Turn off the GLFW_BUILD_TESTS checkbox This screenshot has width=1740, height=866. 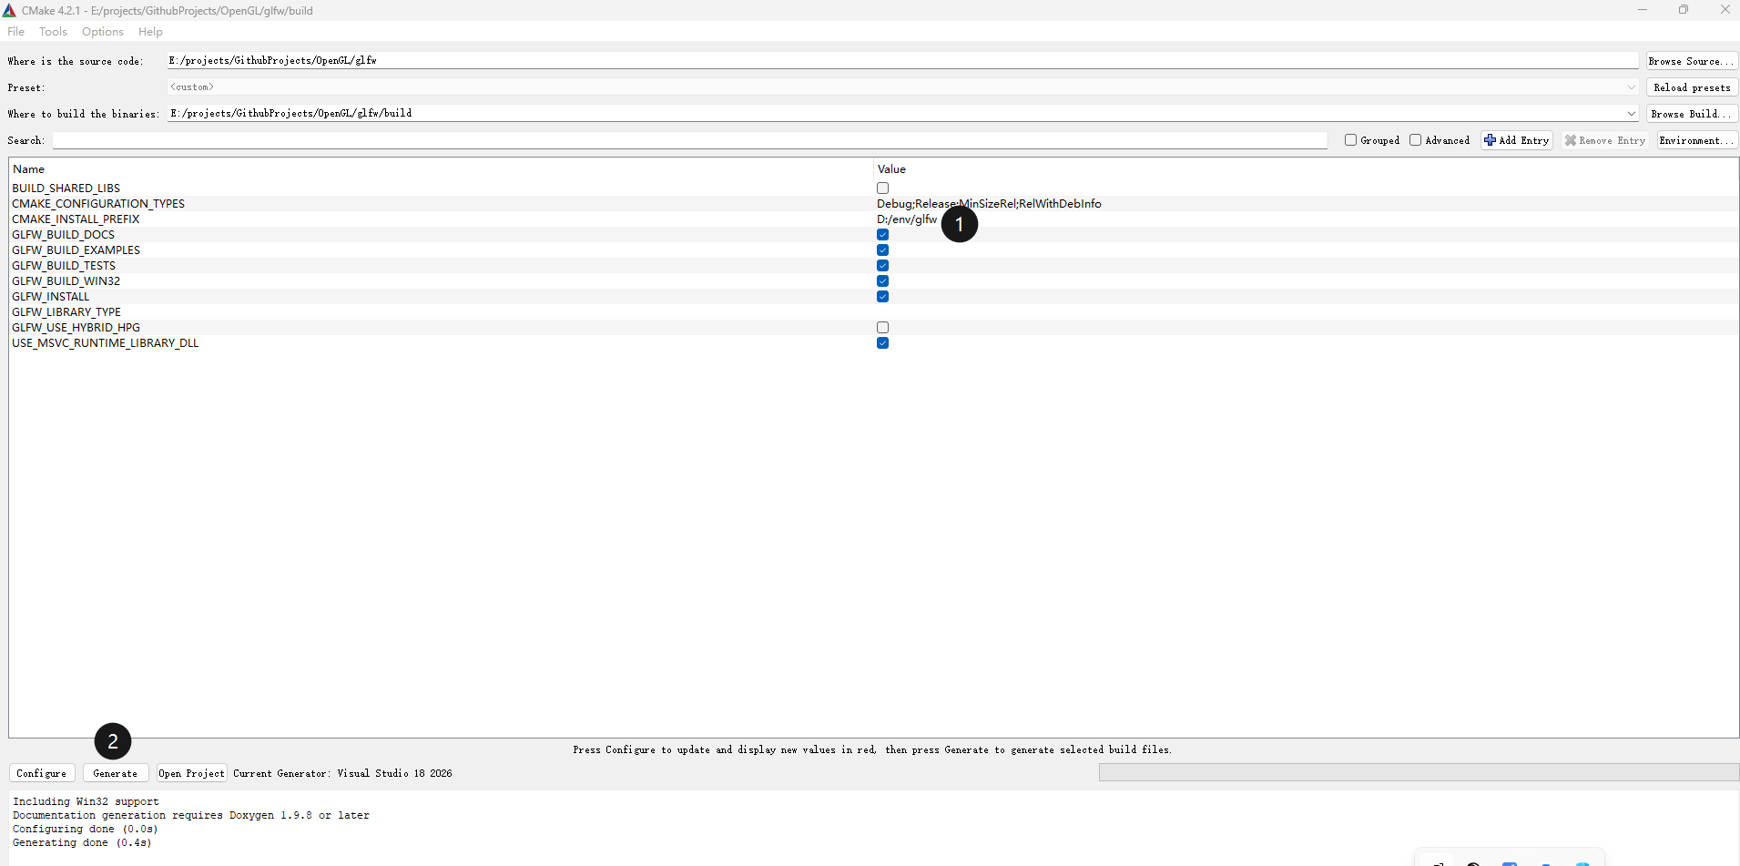pos(882,266)
